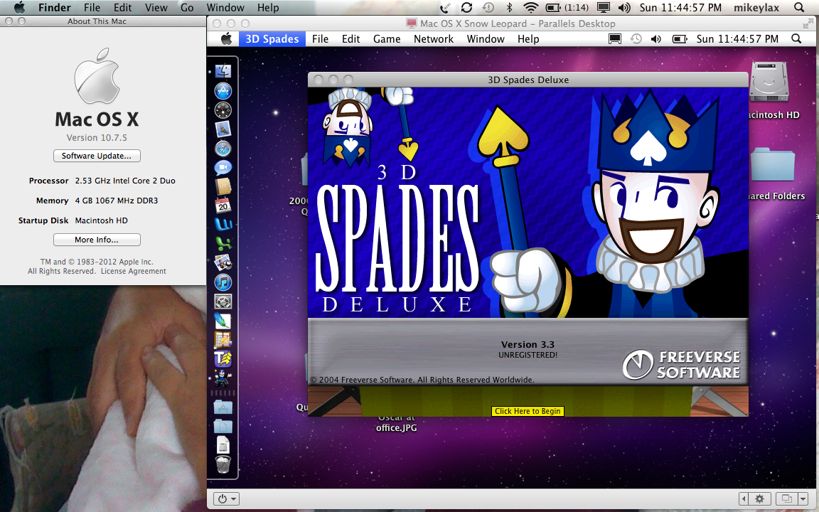This screenshot has height=512, width=819.
Task: Open guest Spotlight magnifier in VM
Action: tap(796, 38)
